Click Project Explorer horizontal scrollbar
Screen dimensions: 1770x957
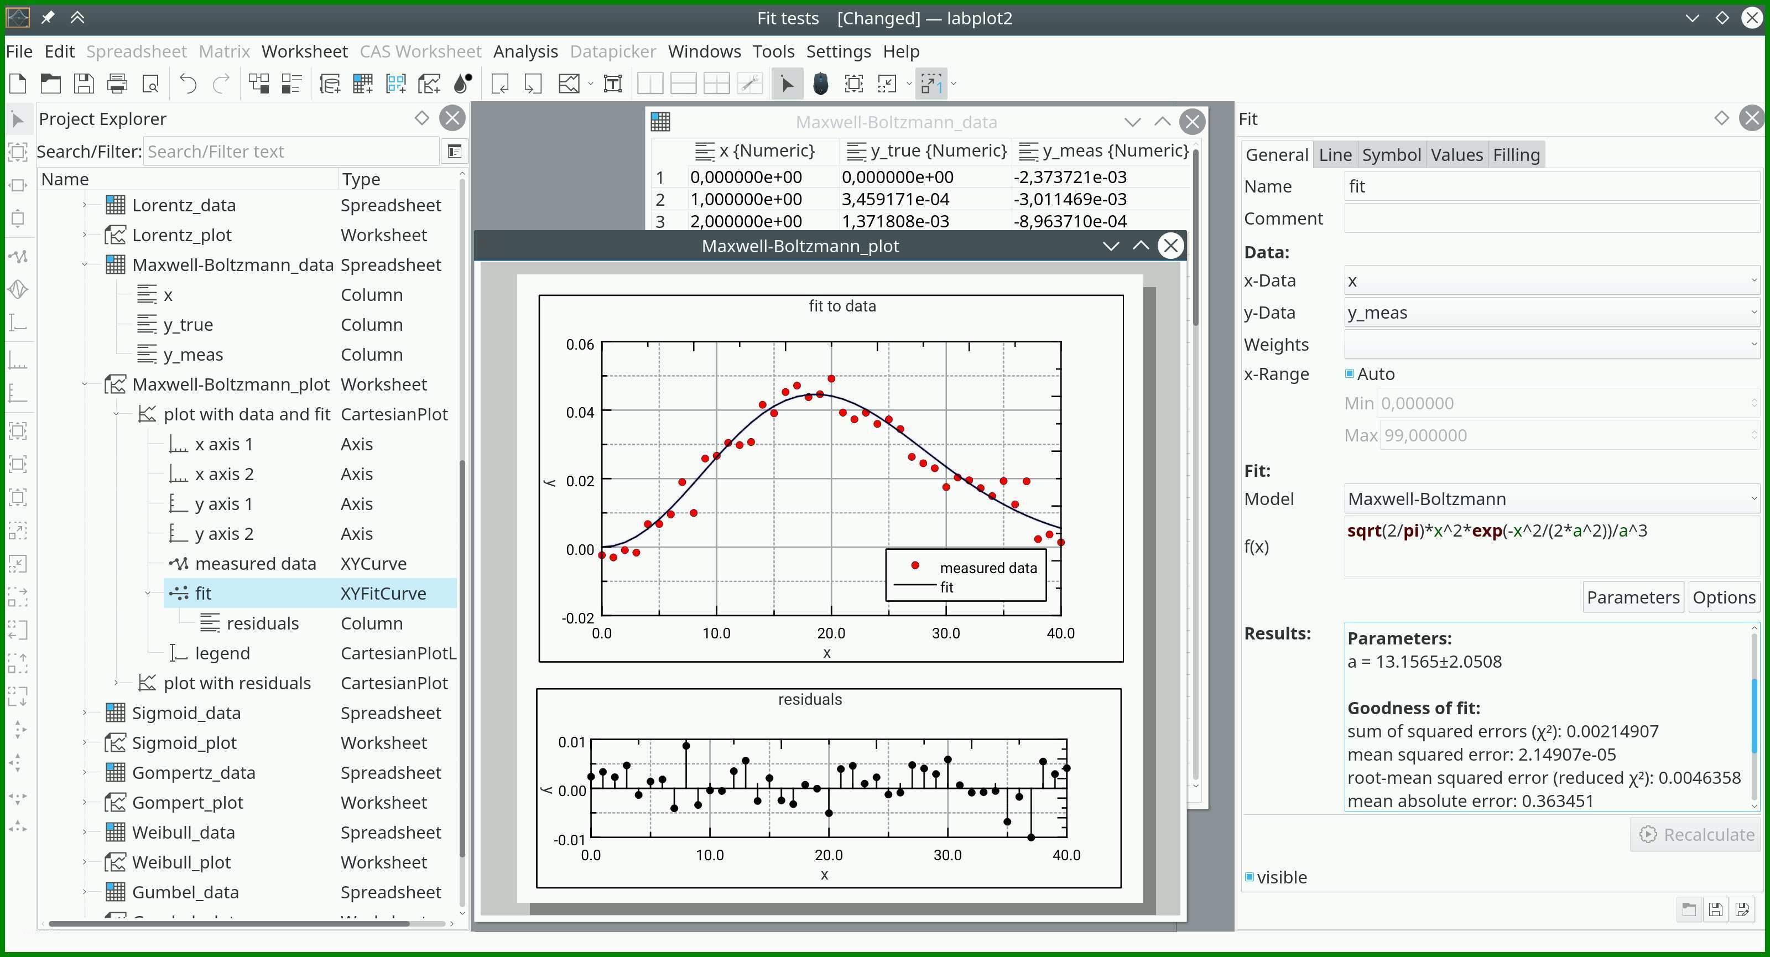tap(229, 923)
